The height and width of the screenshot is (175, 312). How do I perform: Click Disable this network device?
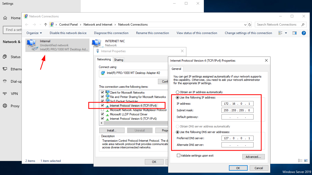click(x=68, y=33)
